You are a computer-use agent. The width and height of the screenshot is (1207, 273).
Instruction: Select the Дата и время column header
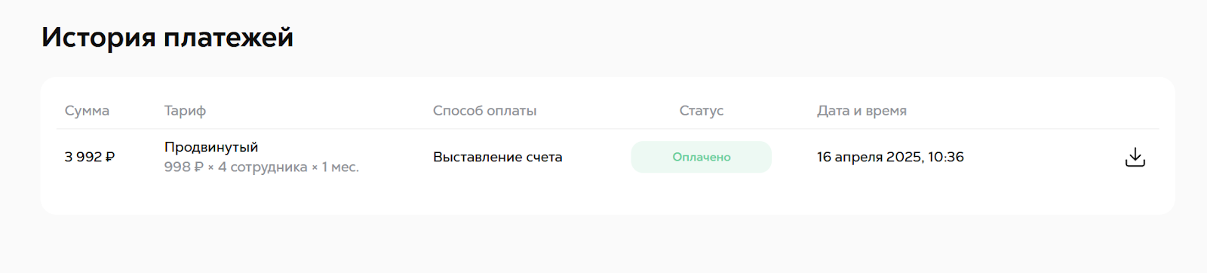click(x=861, y=111)
